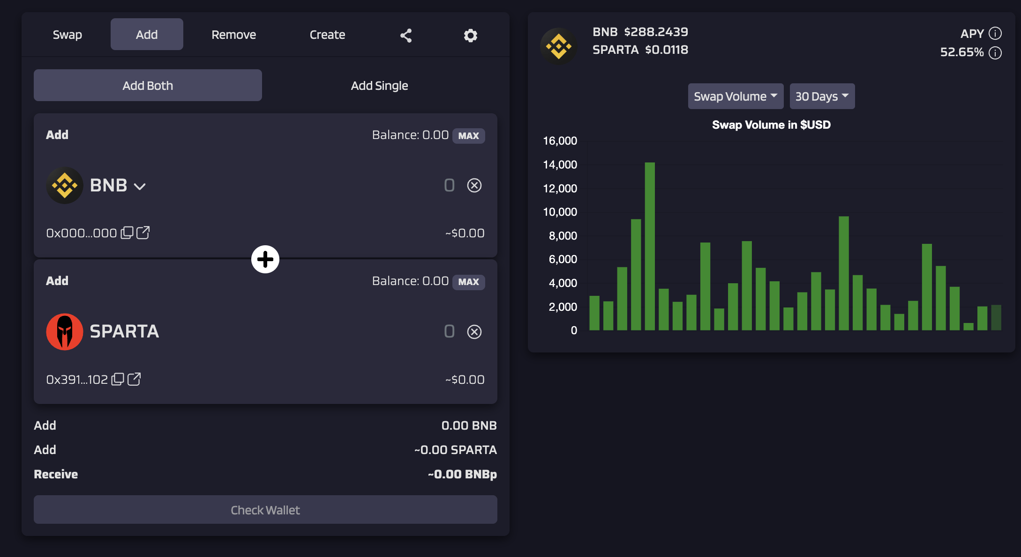Clear the SPARTA amount input
This screenshot has height=557, width=1021.
coord(474,332)
